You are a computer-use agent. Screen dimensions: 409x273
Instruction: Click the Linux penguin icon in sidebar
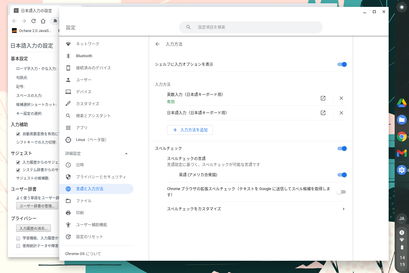[68, 140]
